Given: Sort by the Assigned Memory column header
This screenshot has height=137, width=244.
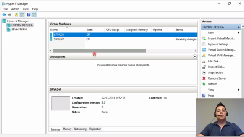Looking at the screenshot, I should click(x=138, y=30).
